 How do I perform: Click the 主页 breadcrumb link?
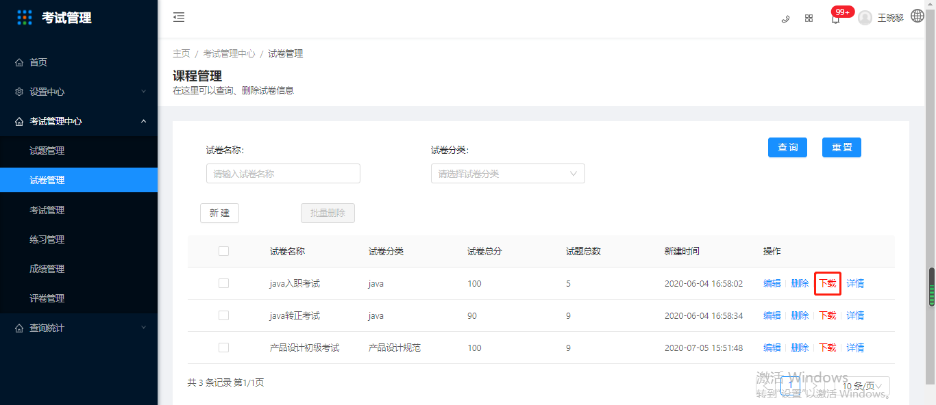(x=182, y=53)
